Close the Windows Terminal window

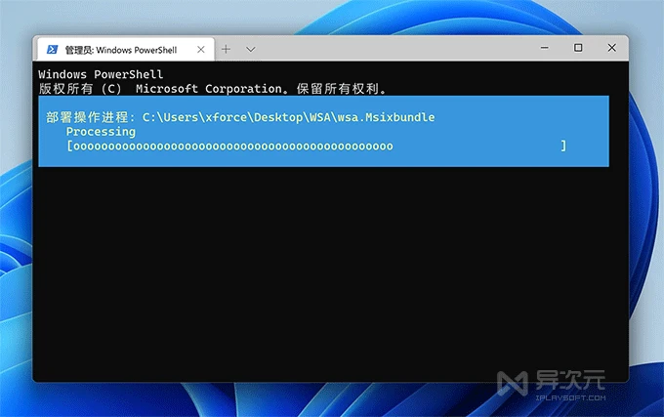click(611, 48)
